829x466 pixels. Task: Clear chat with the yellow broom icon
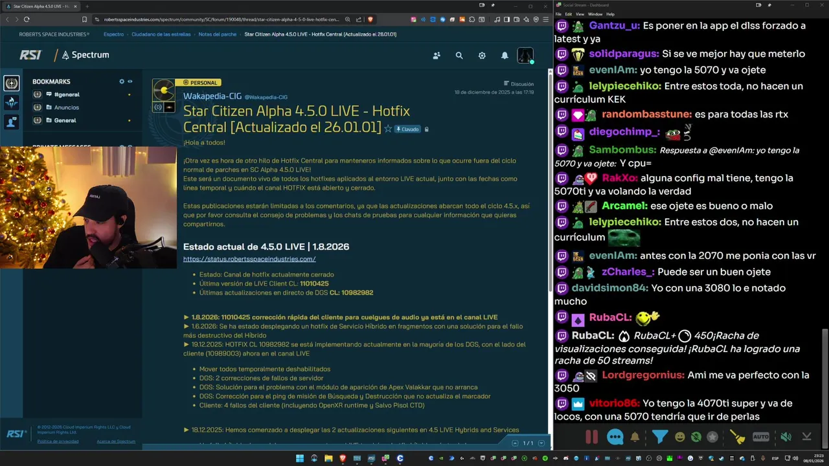tap(738, 437)
